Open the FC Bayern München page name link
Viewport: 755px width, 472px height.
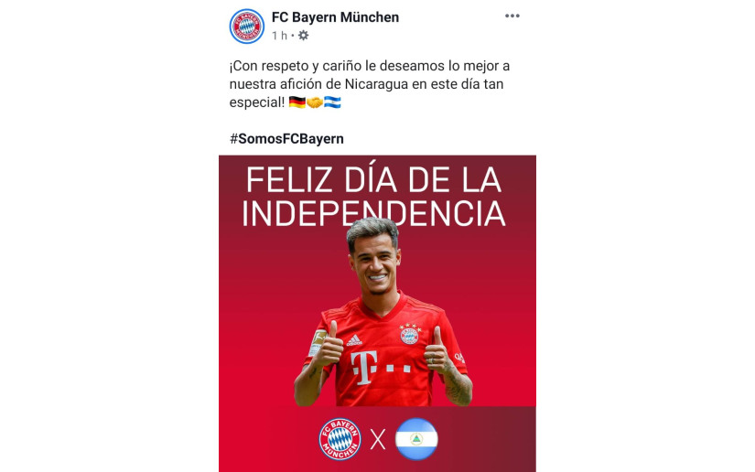pyautogui.click(x=335, y=17)
